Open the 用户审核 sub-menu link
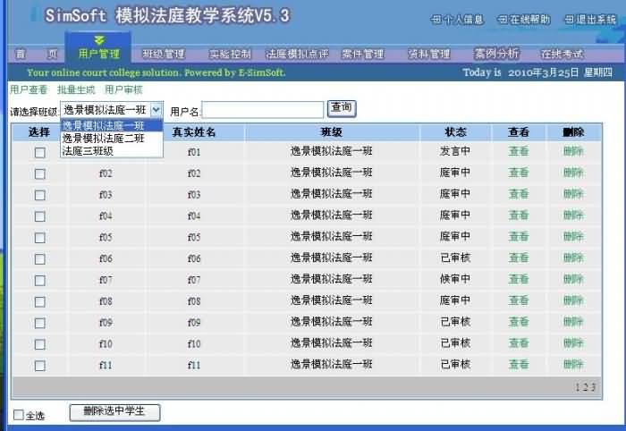The image size is (626, 431). point(123,89)
